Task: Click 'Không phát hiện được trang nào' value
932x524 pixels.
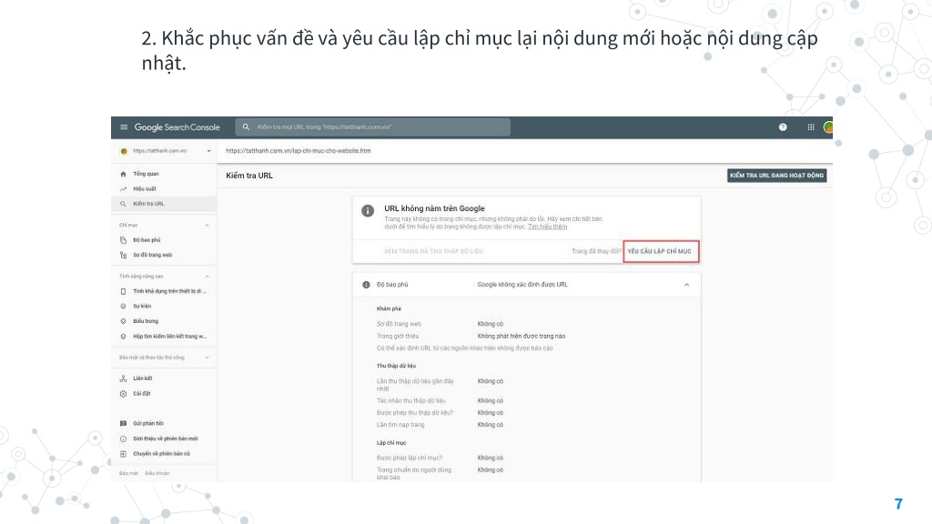Action: 522,337
